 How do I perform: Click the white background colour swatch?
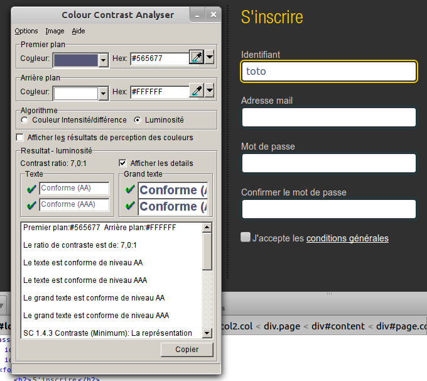click(76, 94)
